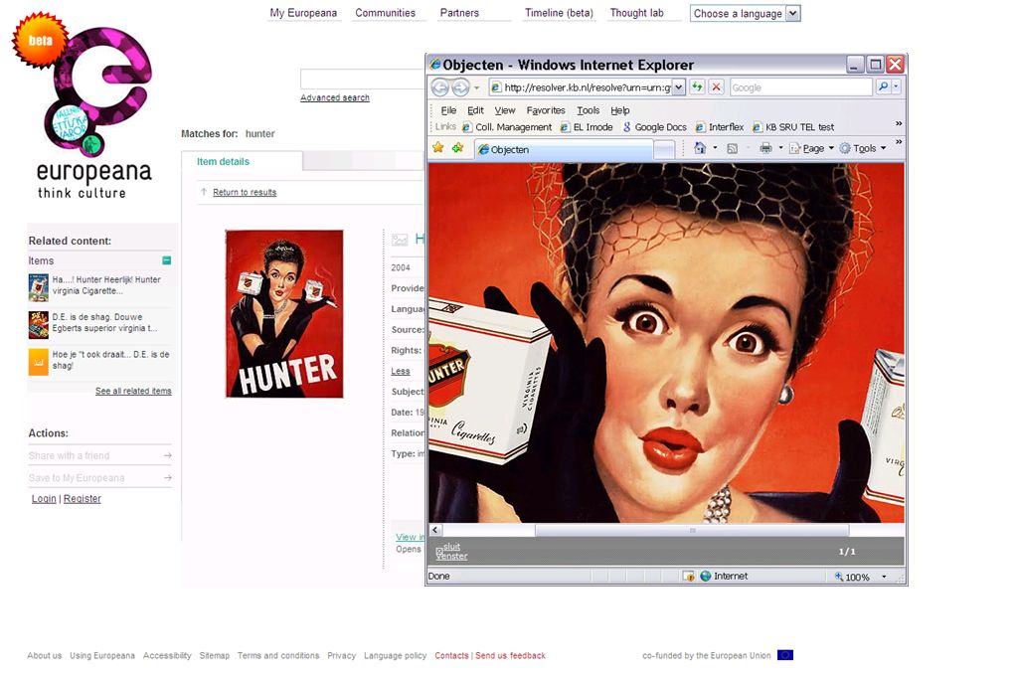Refresh the Objecten page

[697, 86]
